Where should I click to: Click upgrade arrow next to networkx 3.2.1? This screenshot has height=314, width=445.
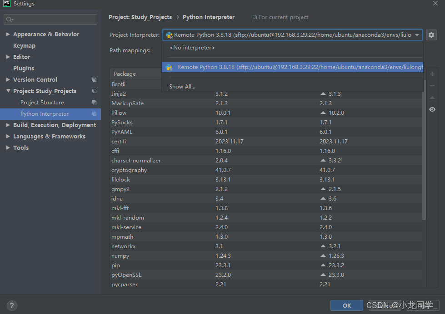coord(323,246)
